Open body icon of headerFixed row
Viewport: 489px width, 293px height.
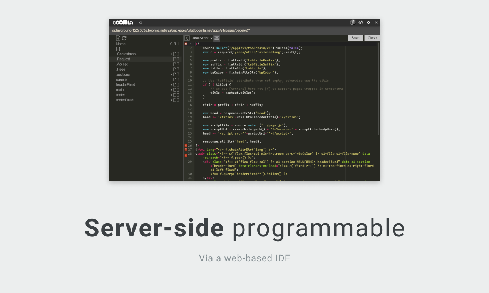174,85
